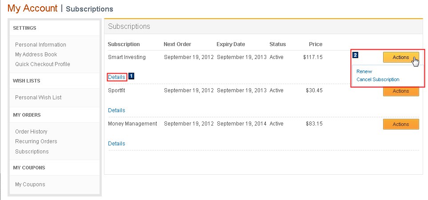This screenshot has width=428, height=200.
Task: Open Details link under Smart Investing
Action: pyautogui.click(x=116, y=77)
